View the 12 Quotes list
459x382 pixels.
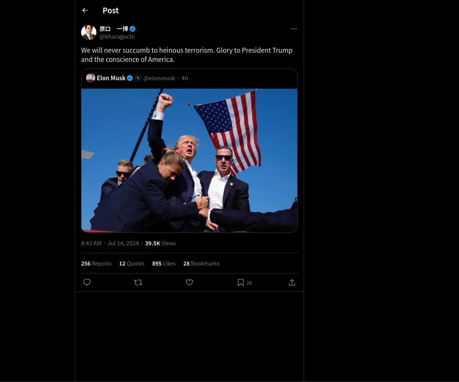pos(132,264)
